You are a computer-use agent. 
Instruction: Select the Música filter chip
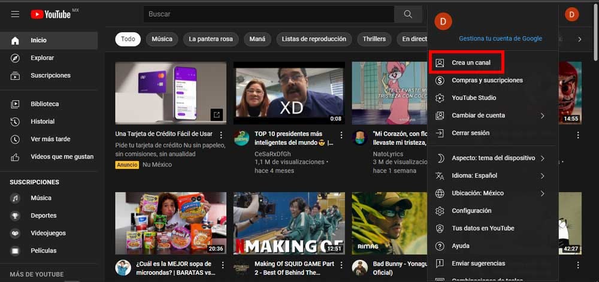[x=162, y=39]
